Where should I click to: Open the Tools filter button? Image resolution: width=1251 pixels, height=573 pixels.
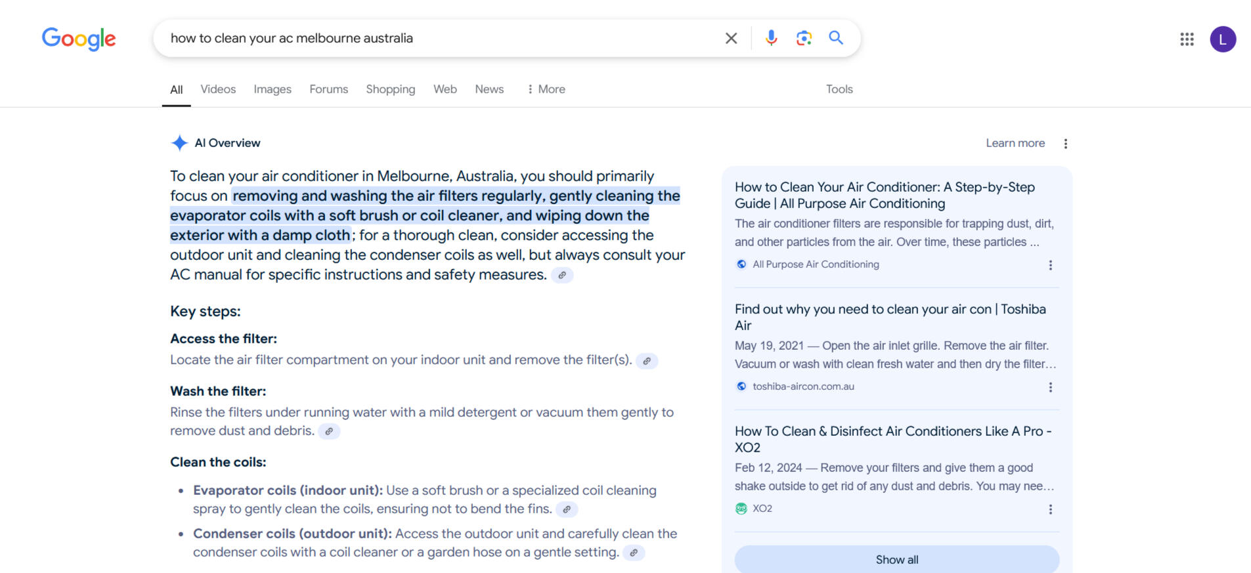pyautogui.click(x=839, y=89)
